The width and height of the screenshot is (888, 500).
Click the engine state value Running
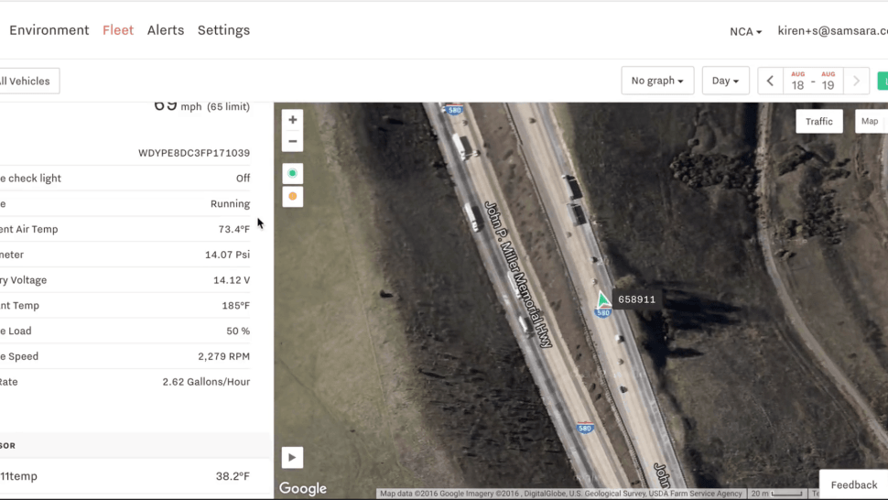(x=230, y=204)
